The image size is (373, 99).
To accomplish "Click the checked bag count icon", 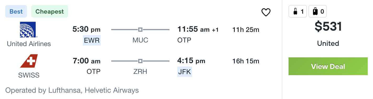I will 318,12.
